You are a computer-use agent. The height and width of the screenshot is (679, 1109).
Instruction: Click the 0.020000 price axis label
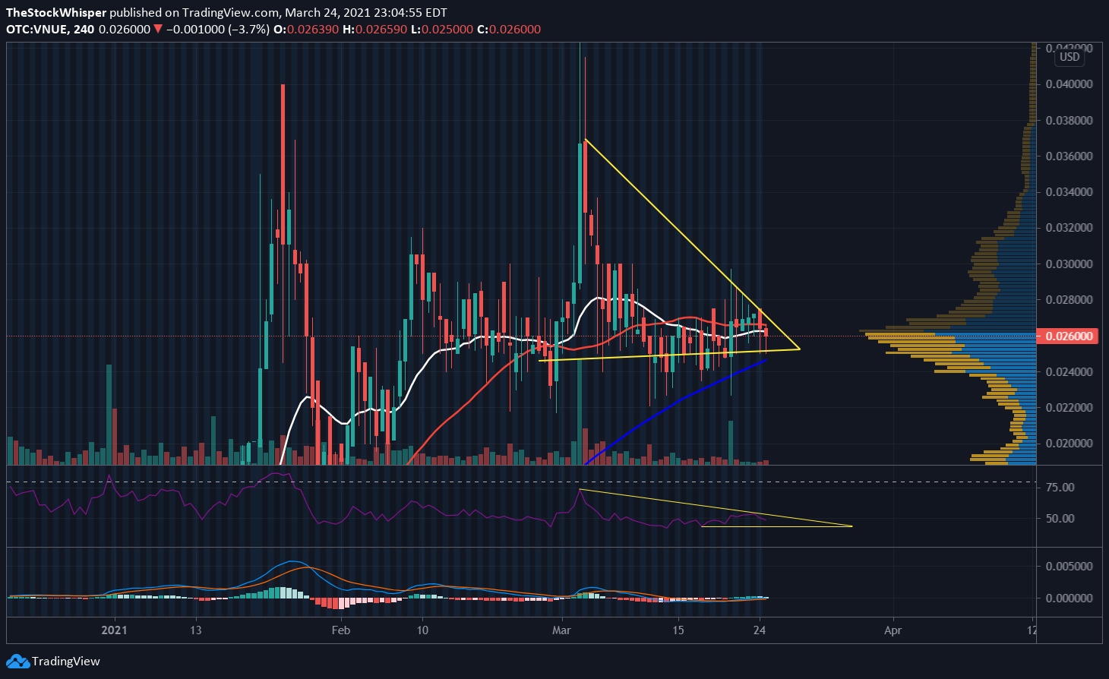coord(1070,444)
